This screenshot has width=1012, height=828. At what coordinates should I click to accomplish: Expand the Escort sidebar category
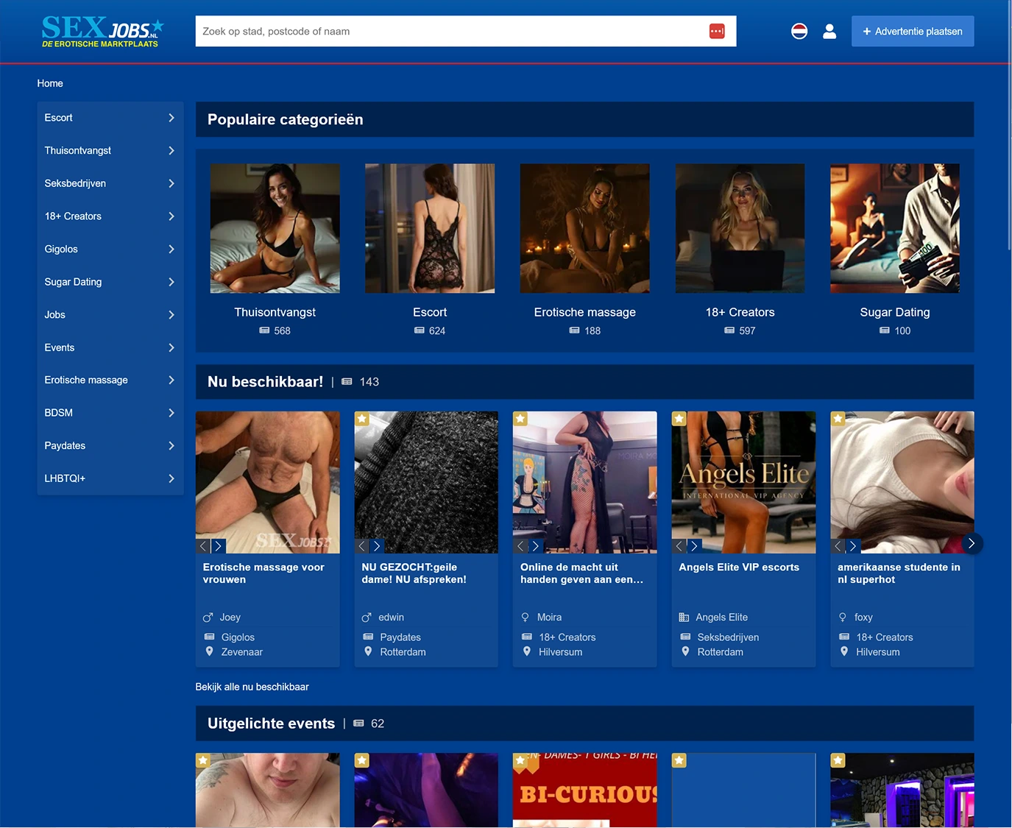(110, 118)
